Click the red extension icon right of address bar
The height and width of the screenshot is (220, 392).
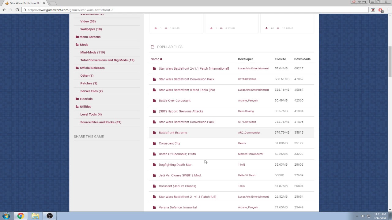(381, 10)
